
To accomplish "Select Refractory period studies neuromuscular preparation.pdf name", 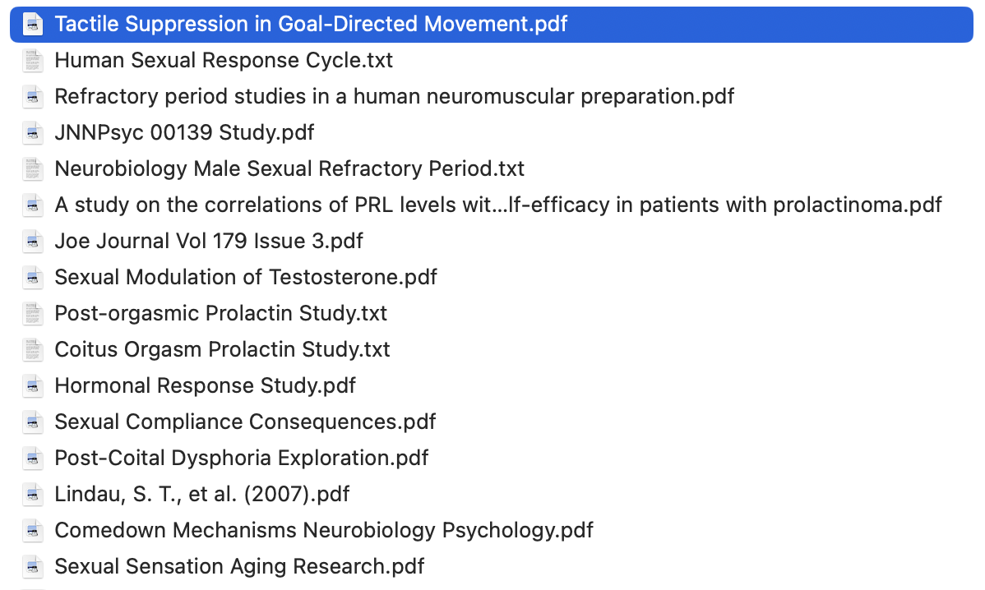I will click(394, 96).
